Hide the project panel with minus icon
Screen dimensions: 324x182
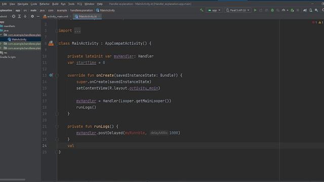point(38,16)
